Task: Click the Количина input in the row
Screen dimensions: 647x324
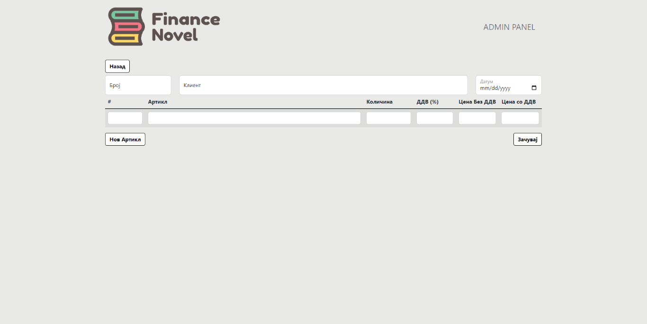Action: 388,118
